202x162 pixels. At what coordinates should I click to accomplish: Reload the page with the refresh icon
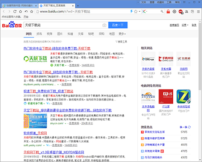(15, 11)
